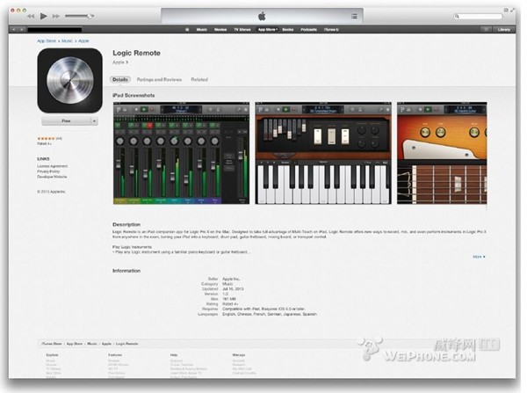Image resolution: width=527 pixels, height=393 pixels.
Task: Click the play button in iTunes toolbar
Action: pos(43,16)
